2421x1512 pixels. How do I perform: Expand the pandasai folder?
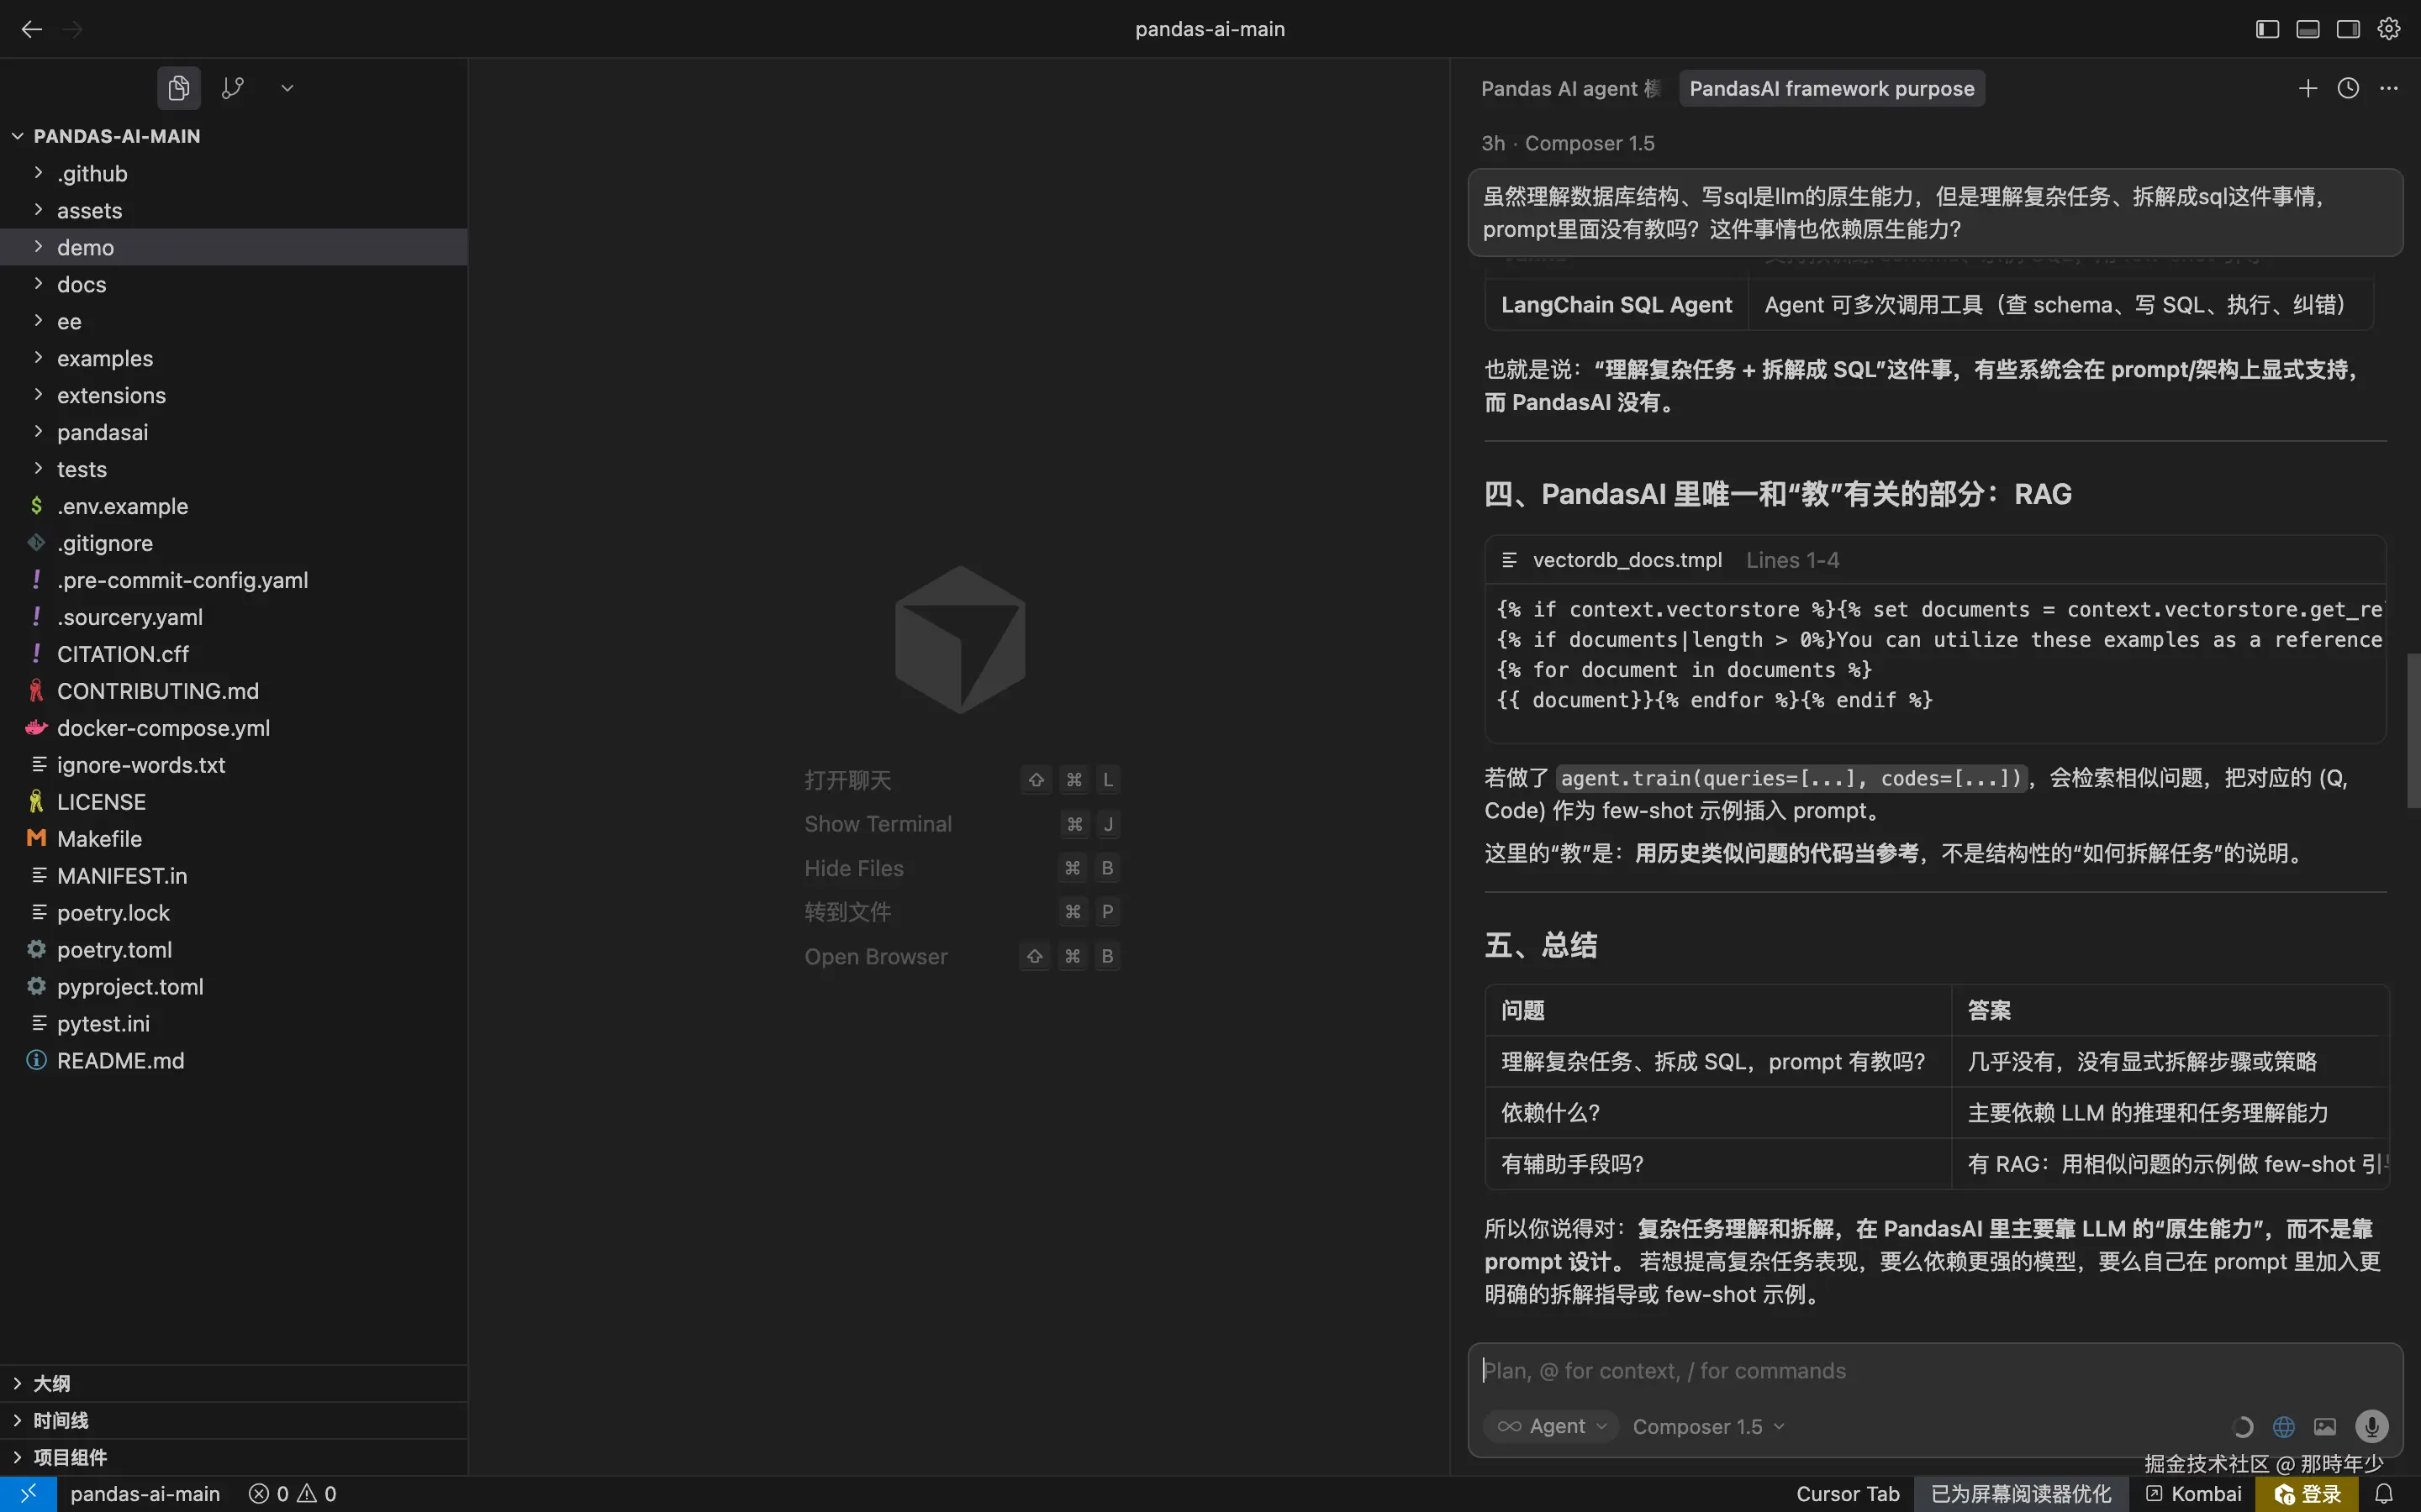pyautogui.click(x=102, y=432)
